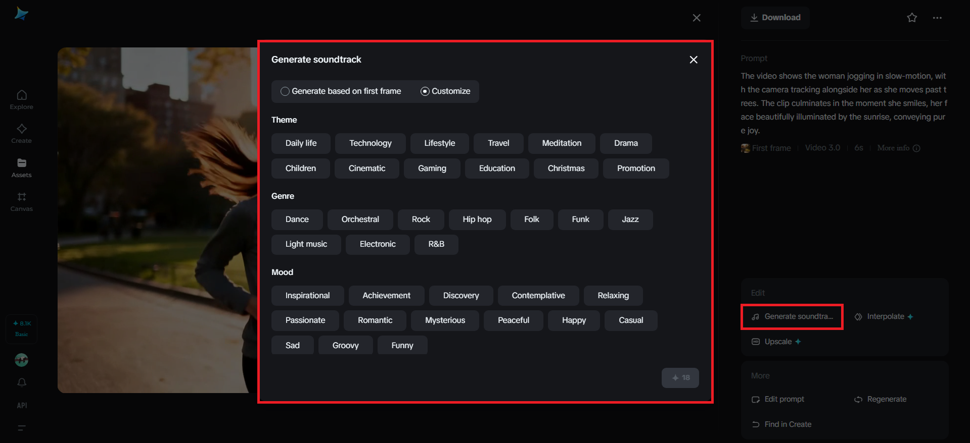Toggle the Inspirational mood chip
970x443 pixels.
pos(307,296)
